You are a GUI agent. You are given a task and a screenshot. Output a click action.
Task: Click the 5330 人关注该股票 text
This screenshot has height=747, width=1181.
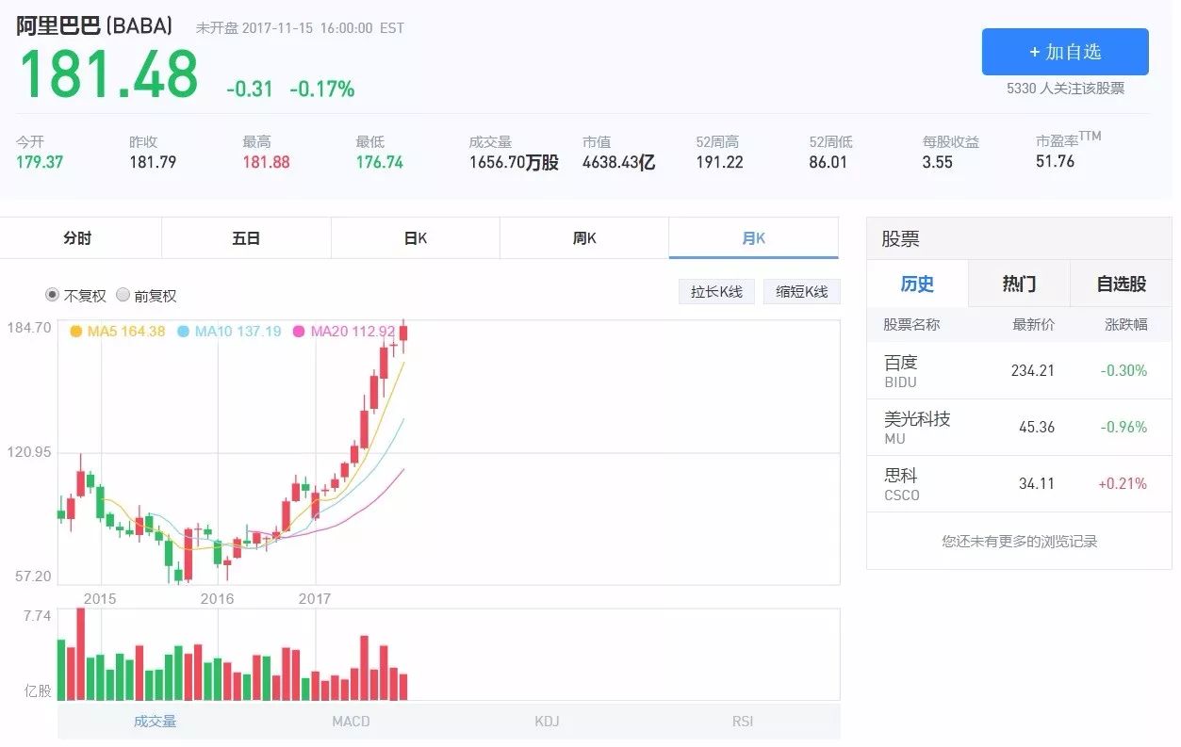coord(1065,89)
